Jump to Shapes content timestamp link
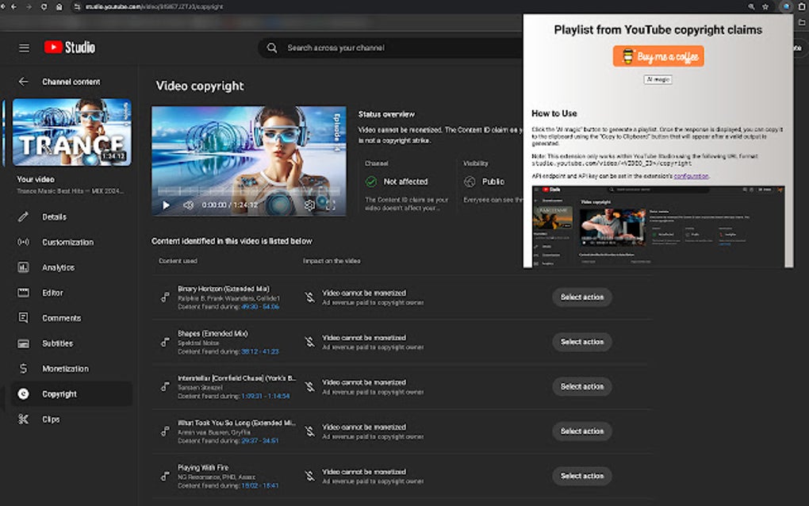This screenshot has height=506, width=809. 260,351
